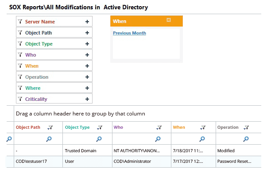This screenshot has height=169, width=271.
Task: Open the Object Path column filter icon
Action: tap(50, 127)
